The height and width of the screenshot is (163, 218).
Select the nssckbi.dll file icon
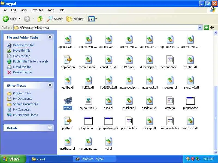(x=129, y=101)
